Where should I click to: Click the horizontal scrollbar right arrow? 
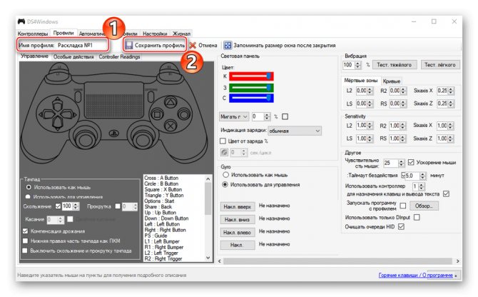[x=457, y=261]
